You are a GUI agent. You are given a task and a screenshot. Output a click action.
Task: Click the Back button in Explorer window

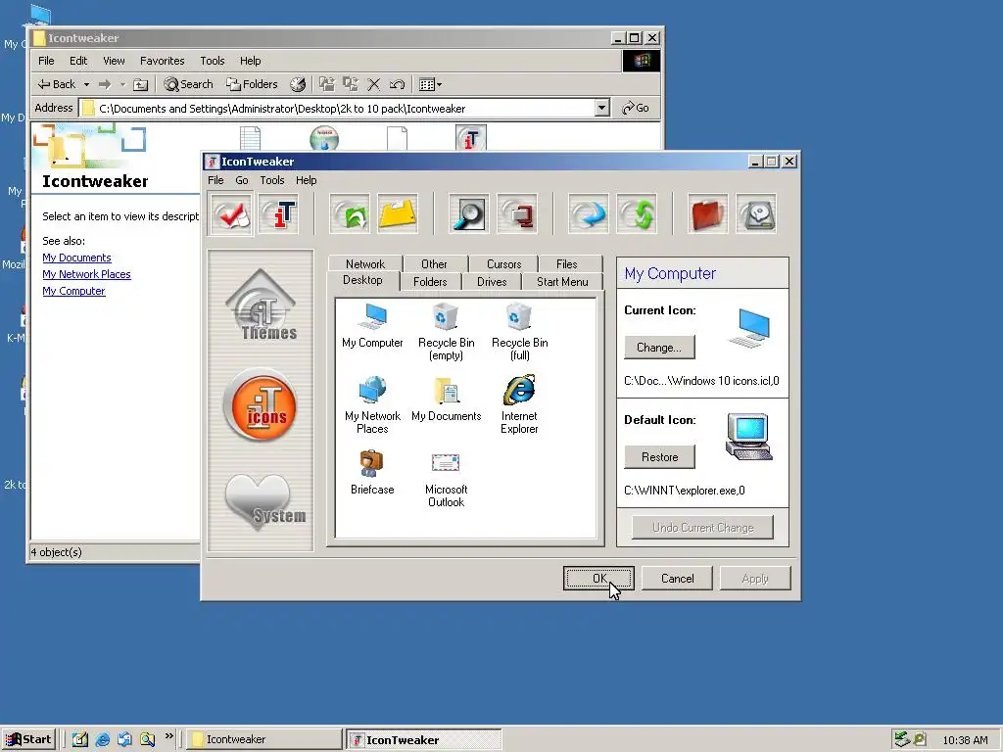[56, 84]
